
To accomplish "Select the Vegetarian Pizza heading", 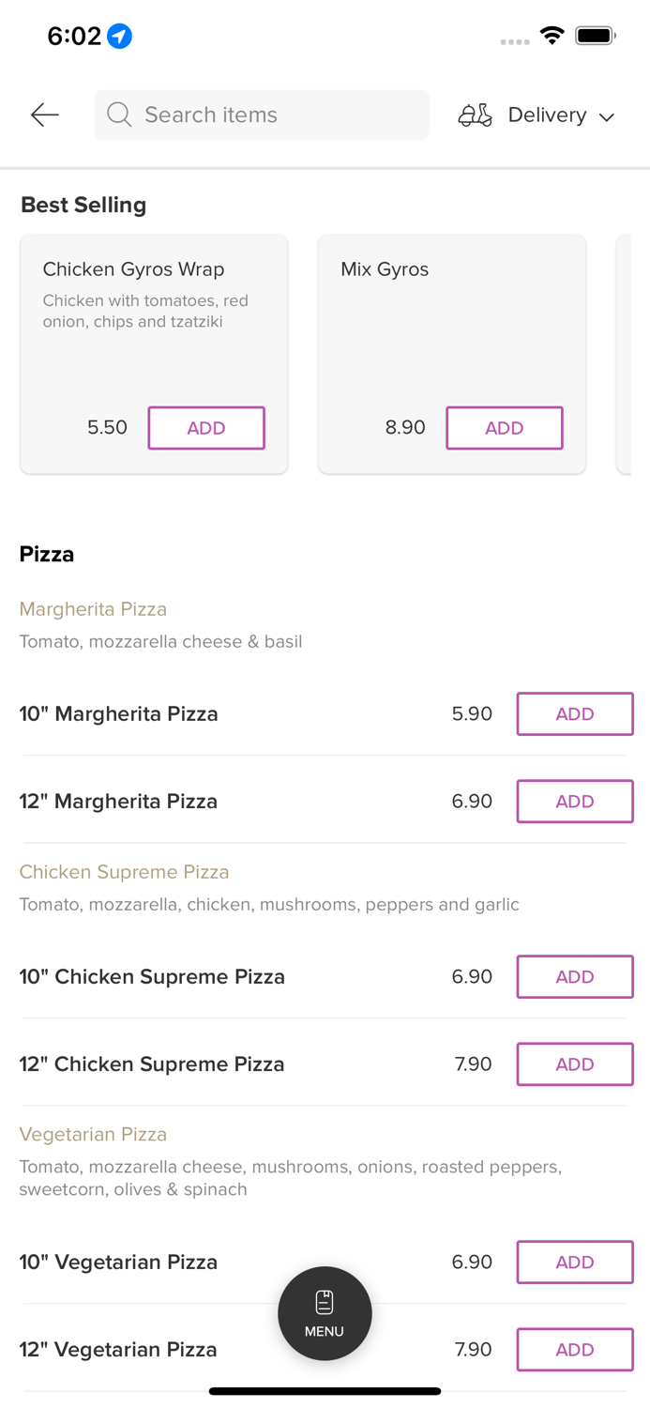I will [93, 1135].
